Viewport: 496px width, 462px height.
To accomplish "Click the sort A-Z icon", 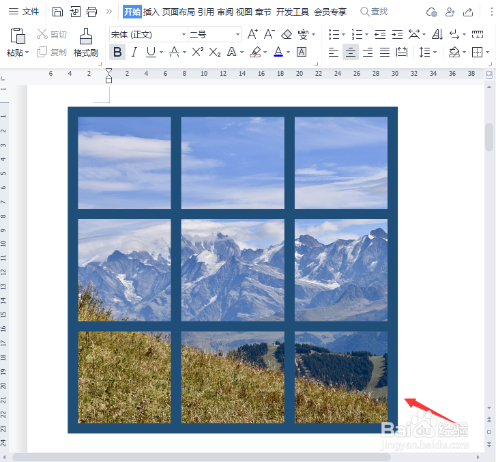I will (437, 34).
